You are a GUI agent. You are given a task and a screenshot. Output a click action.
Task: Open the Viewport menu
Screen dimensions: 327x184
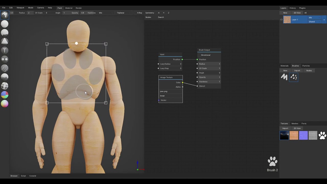(x=20, y=8)
